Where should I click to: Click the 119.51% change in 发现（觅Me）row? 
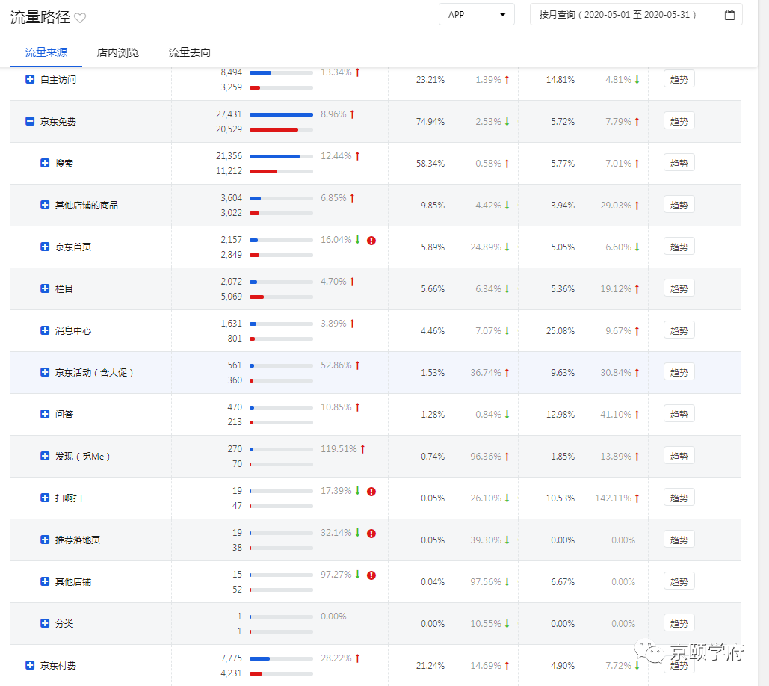click(339, 448)
